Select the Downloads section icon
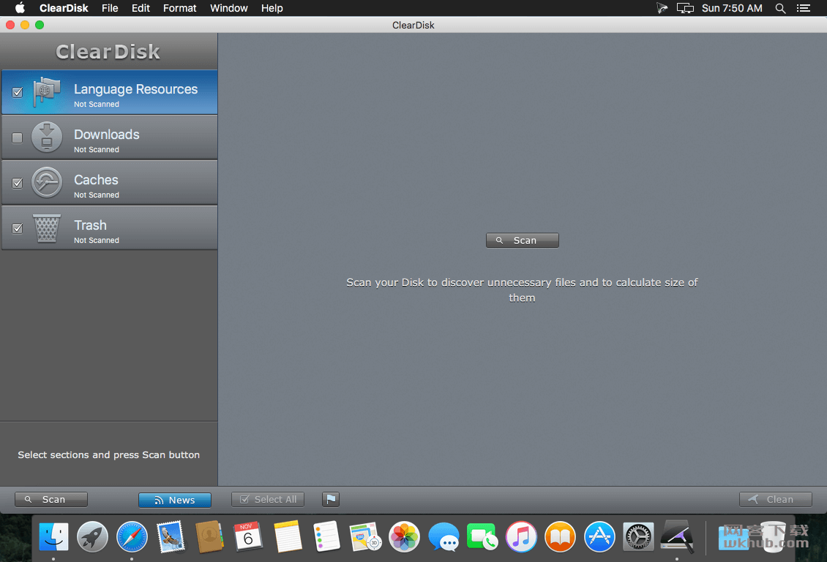827x562 pixels. (46, 137)
